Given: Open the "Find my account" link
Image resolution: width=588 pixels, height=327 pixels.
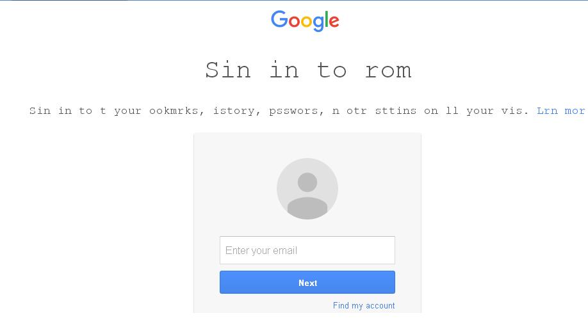Looking at the screenshot, I should click(364, 306).
